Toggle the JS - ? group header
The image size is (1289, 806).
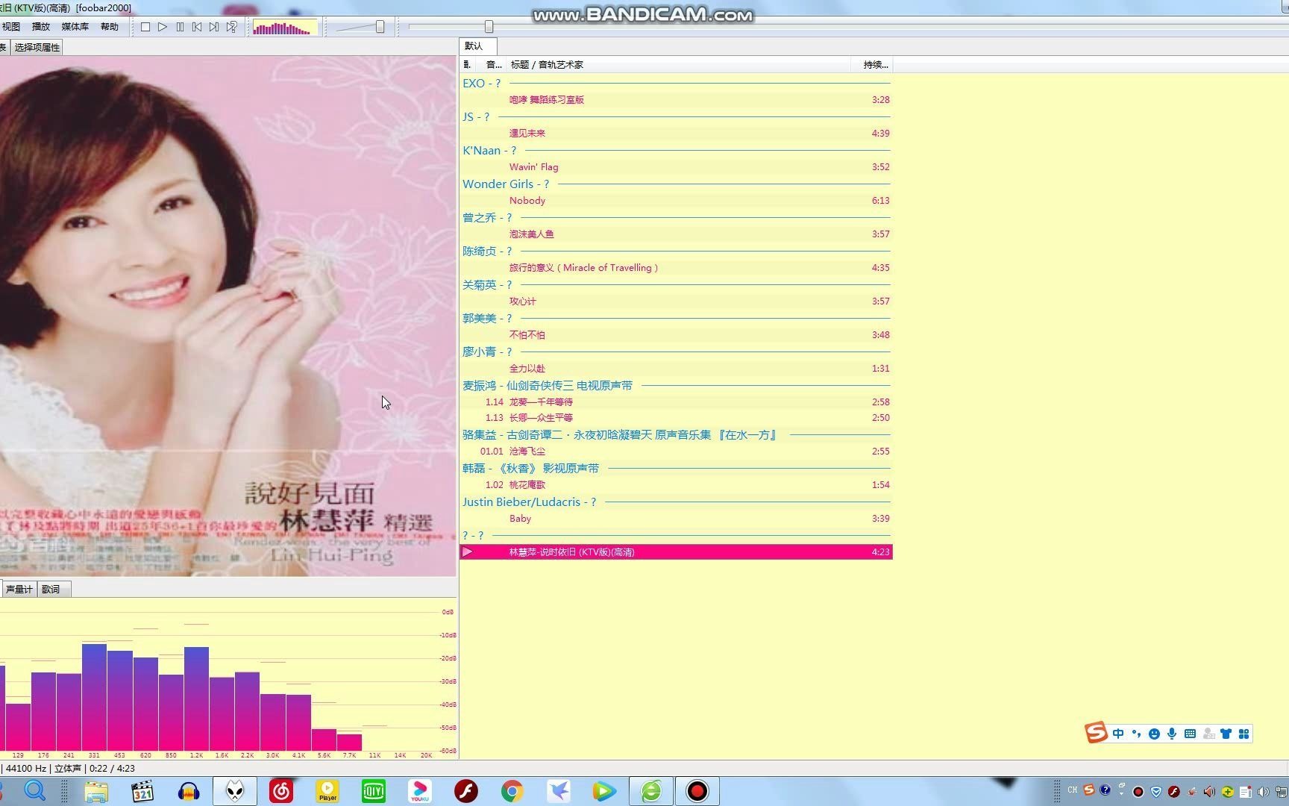point(676,117)
